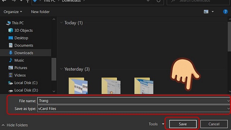Click Downloads in the address breadcrumb
231x130 pixels.
71,1
